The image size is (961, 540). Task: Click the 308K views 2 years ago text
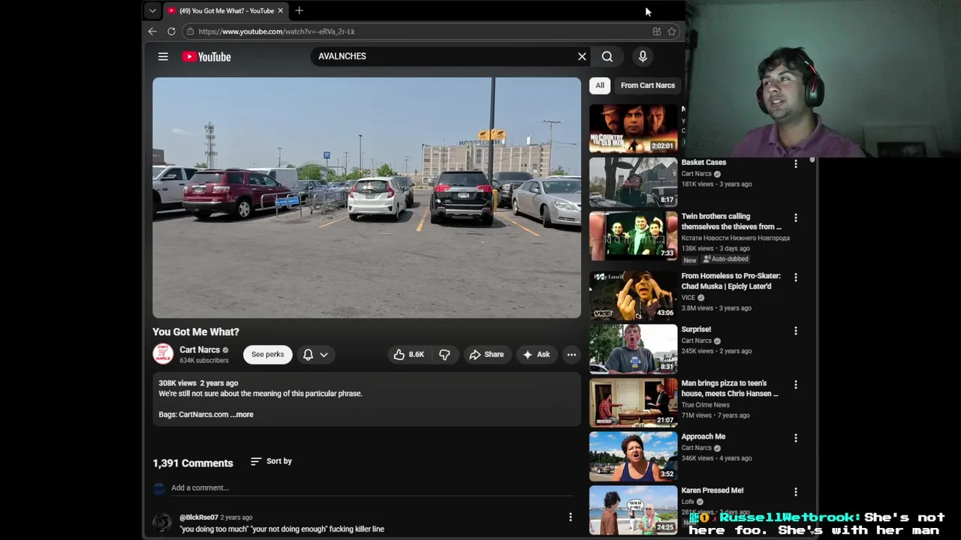click(198, 383)
